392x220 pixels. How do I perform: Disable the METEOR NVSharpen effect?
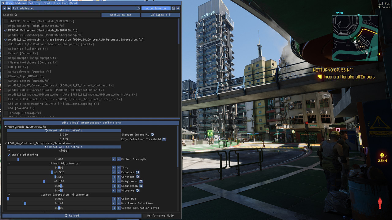(x=6, y=31)
